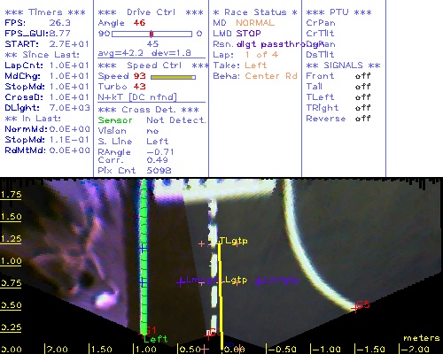Click the MD NORMAL status value
443x354 pixels.
coord(255,23)
